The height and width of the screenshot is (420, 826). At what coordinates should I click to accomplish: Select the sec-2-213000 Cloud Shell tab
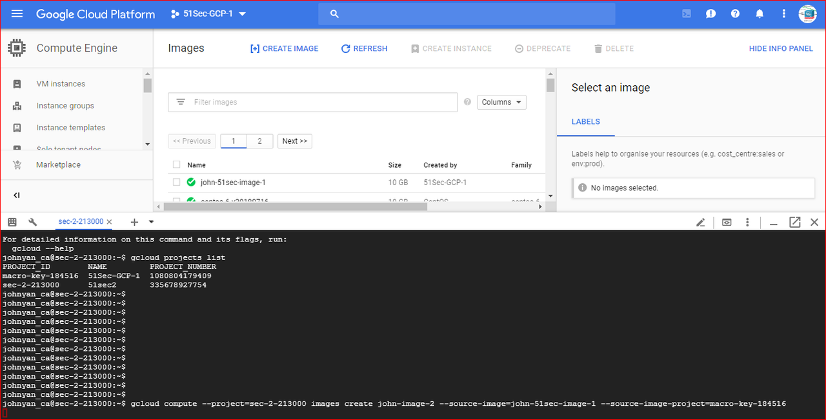tap(81, 221)
